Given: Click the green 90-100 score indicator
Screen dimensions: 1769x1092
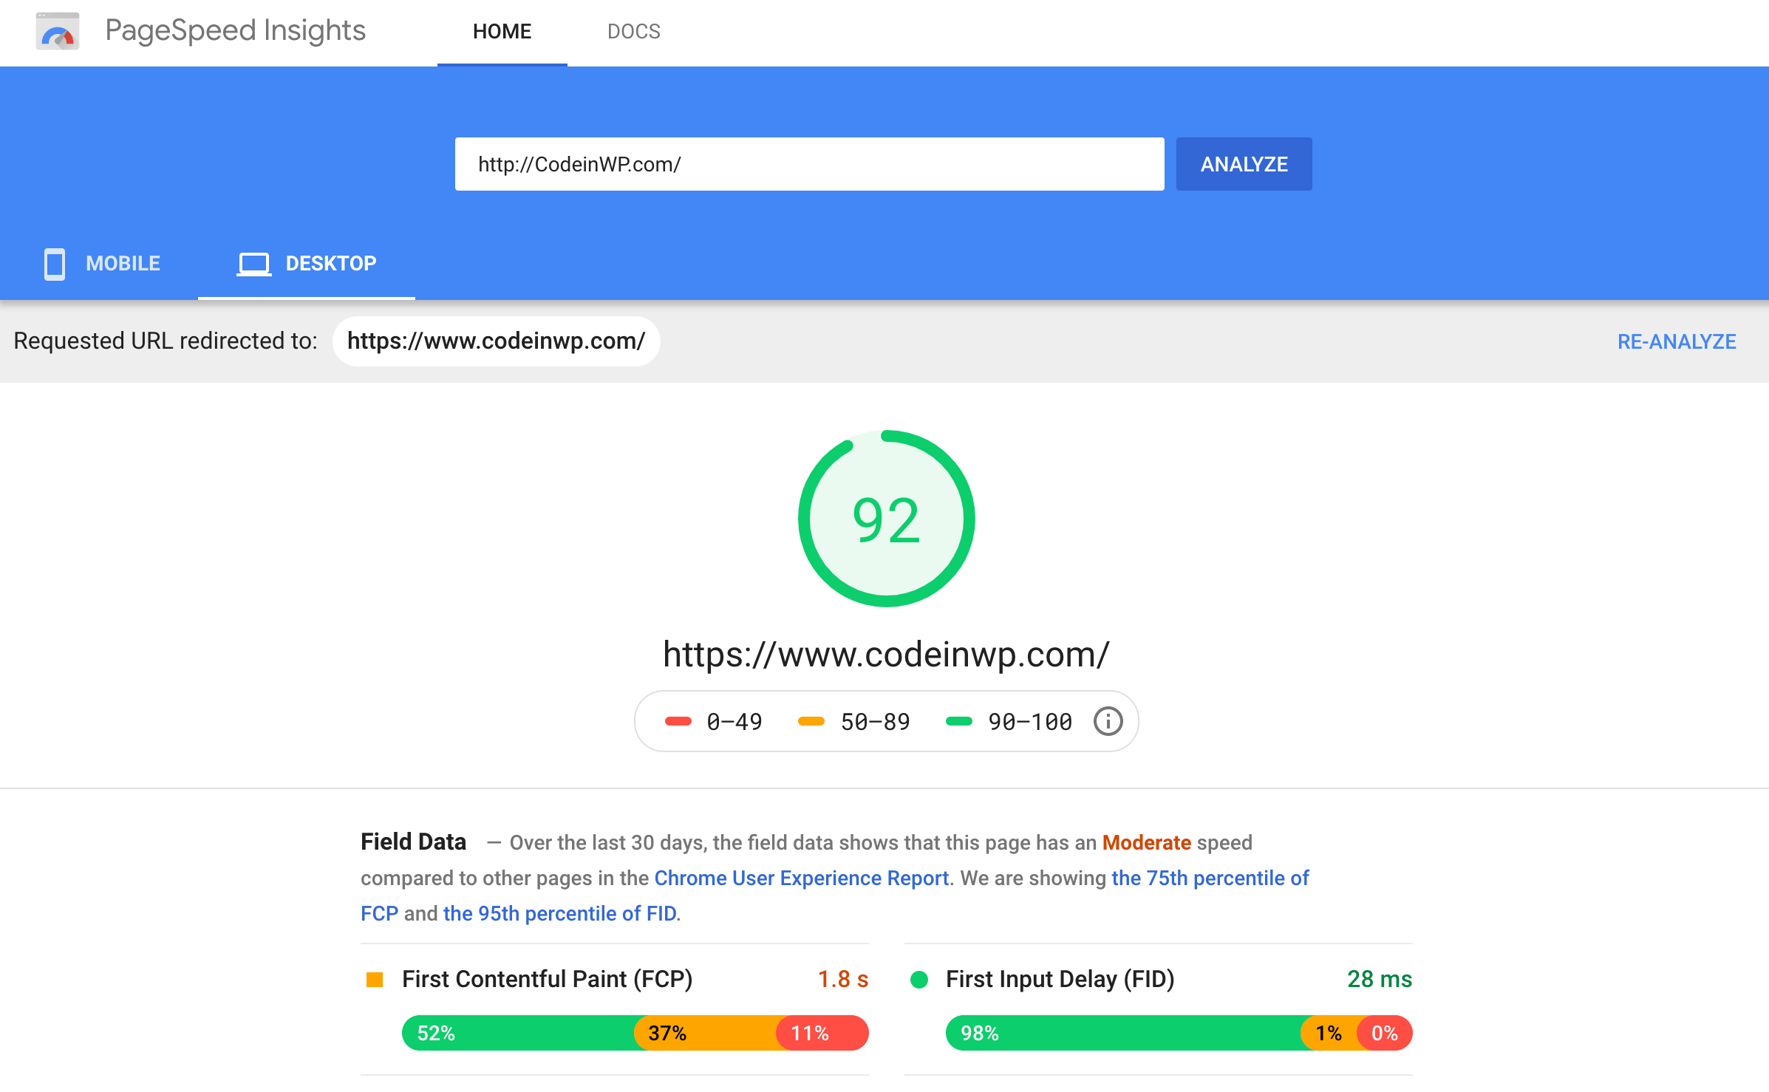Looking at the screenshot, I should tap(958, 721).
